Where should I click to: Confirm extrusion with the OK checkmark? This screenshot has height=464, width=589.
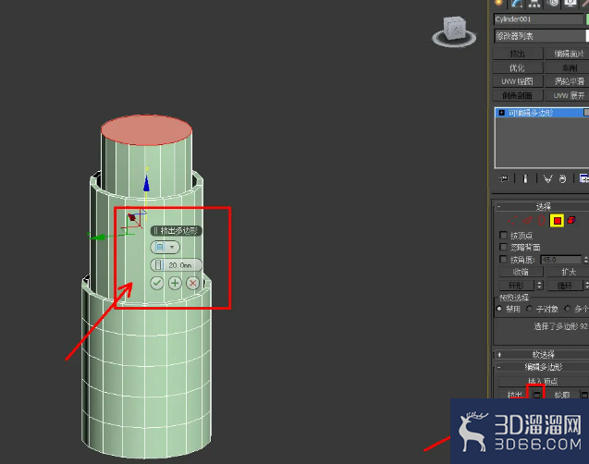coord(156,283)
